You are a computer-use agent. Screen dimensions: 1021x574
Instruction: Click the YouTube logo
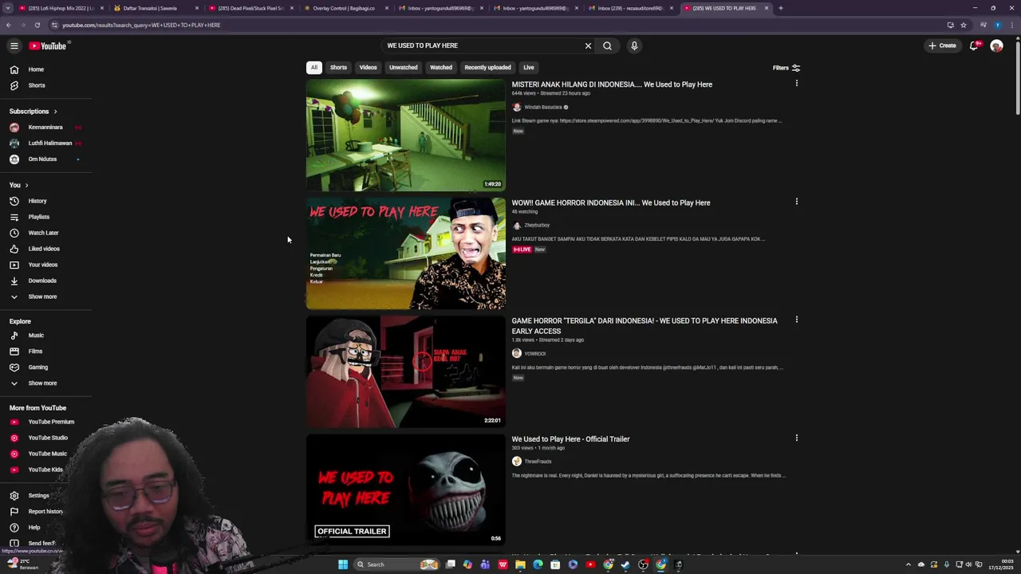tap(48, 45)
